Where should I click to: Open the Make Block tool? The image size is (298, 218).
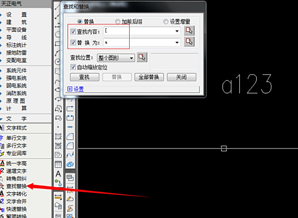pos(58,118)
